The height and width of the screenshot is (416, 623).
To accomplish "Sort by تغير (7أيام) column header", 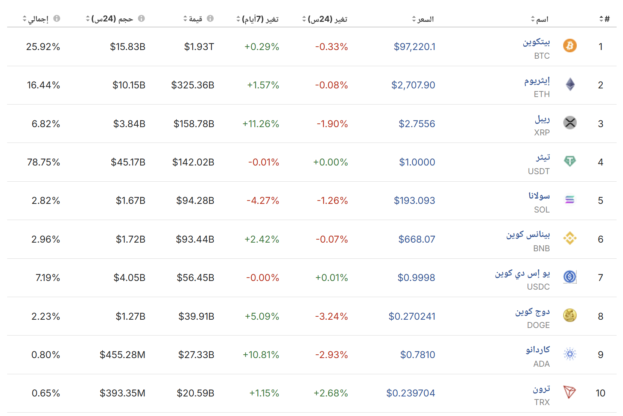I will point(257,19).
